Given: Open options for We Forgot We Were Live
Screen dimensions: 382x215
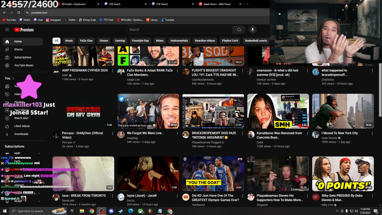Looking at the screenshot, I should point(177,133).
